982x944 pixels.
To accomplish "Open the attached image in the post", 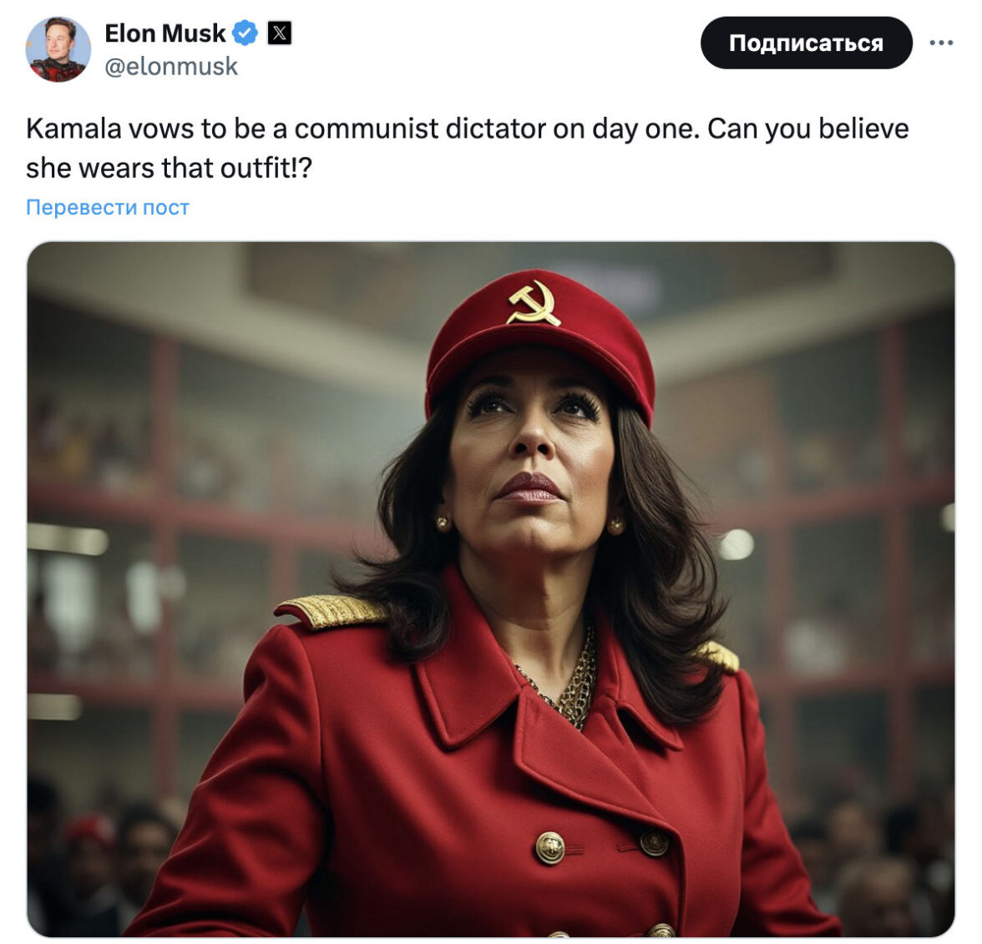I will coord(491,589).
